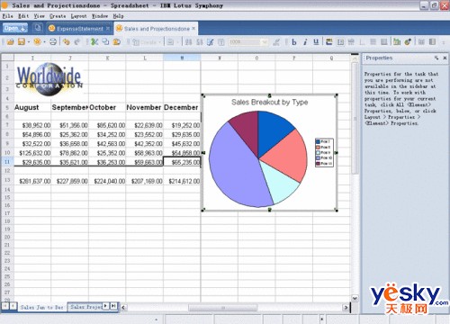
Task: Select the total cell $281,637.00
Action: pyautogui.click(x=32, y=181)
